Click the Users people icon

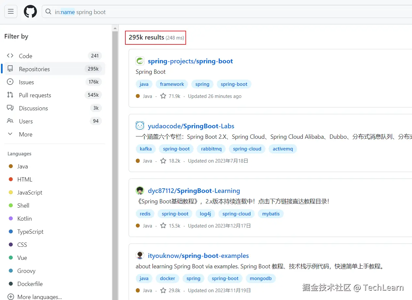(10, 121)
